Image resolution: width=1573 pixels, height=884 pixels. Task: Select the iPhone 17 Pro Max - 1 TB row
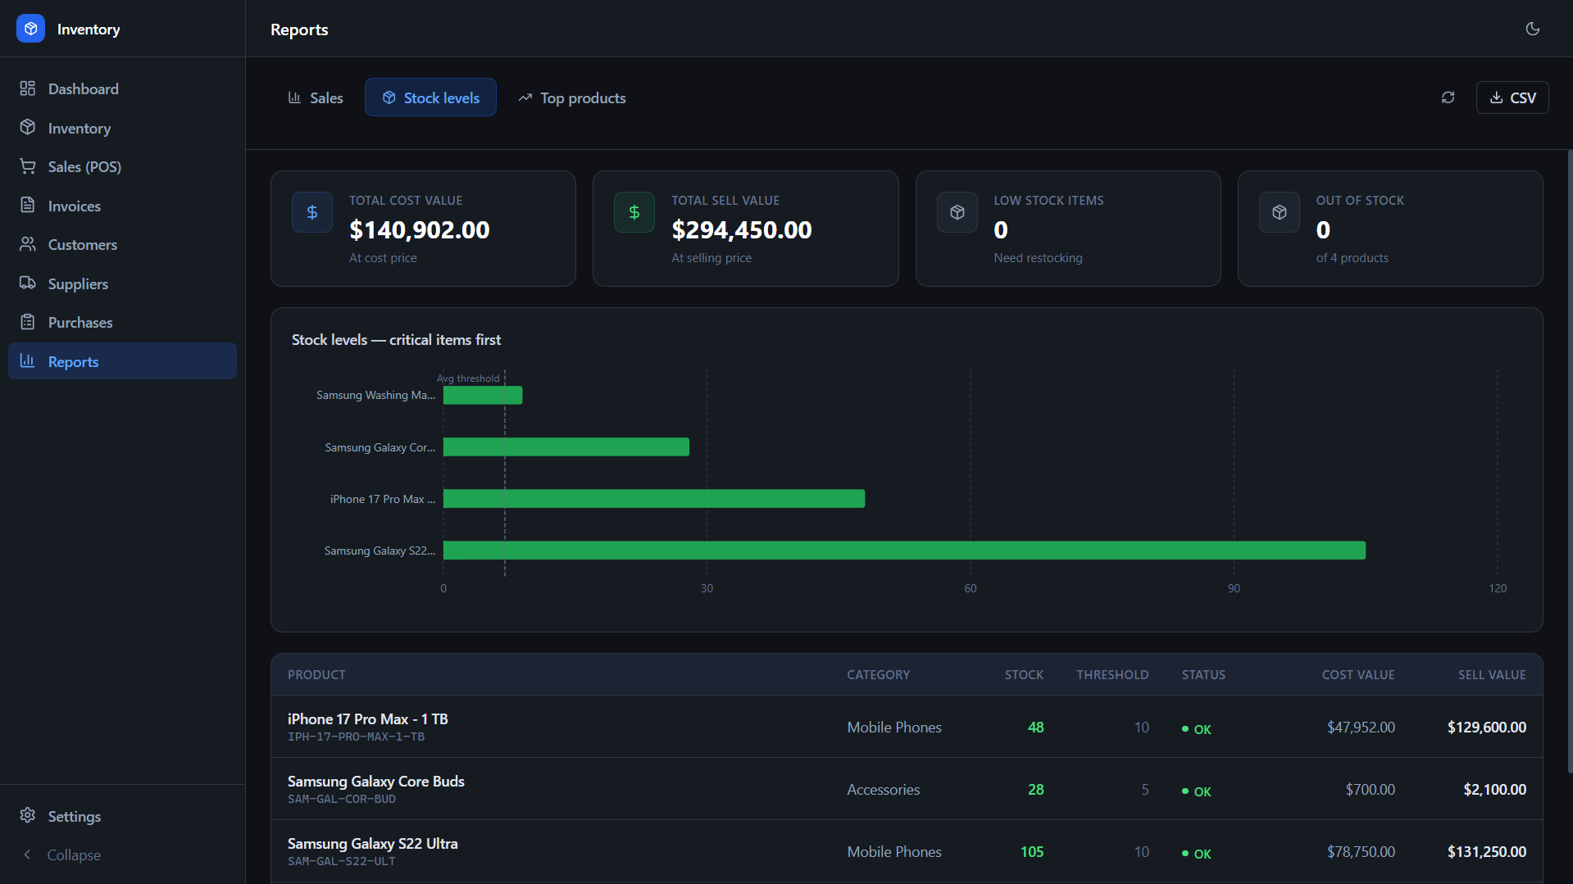click(x=907, y=727)
